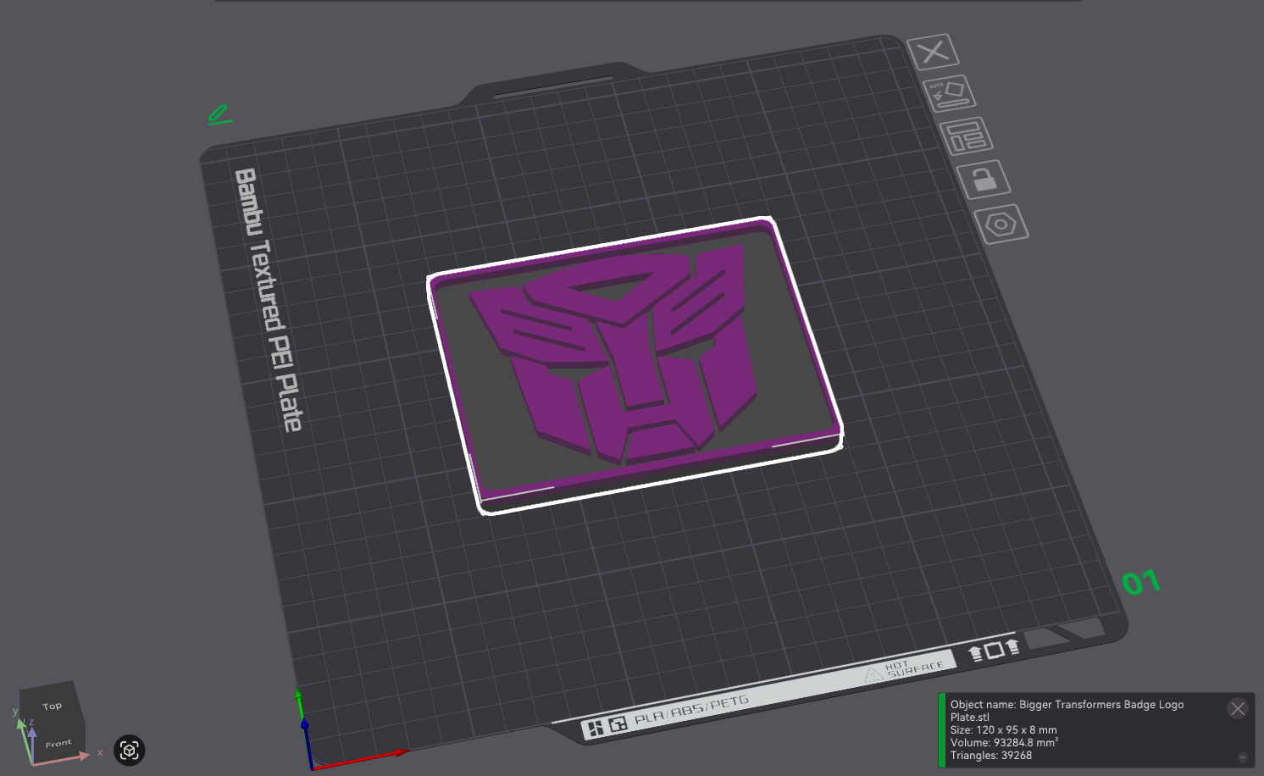Auto-orient objects on the plate icon
Viewport: 1264px width, 776px height.
click(949, 93)
